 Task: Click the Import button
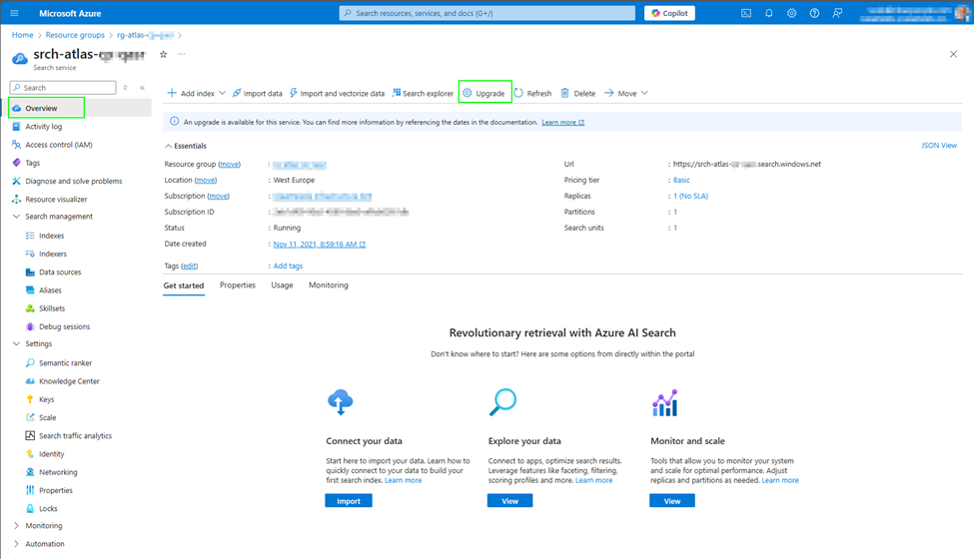tap(349, 501)
